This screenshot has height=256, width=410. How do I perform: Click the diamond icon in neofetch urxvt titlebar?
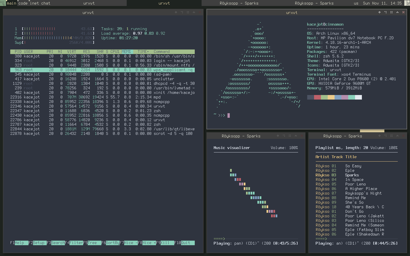(380, 12)
